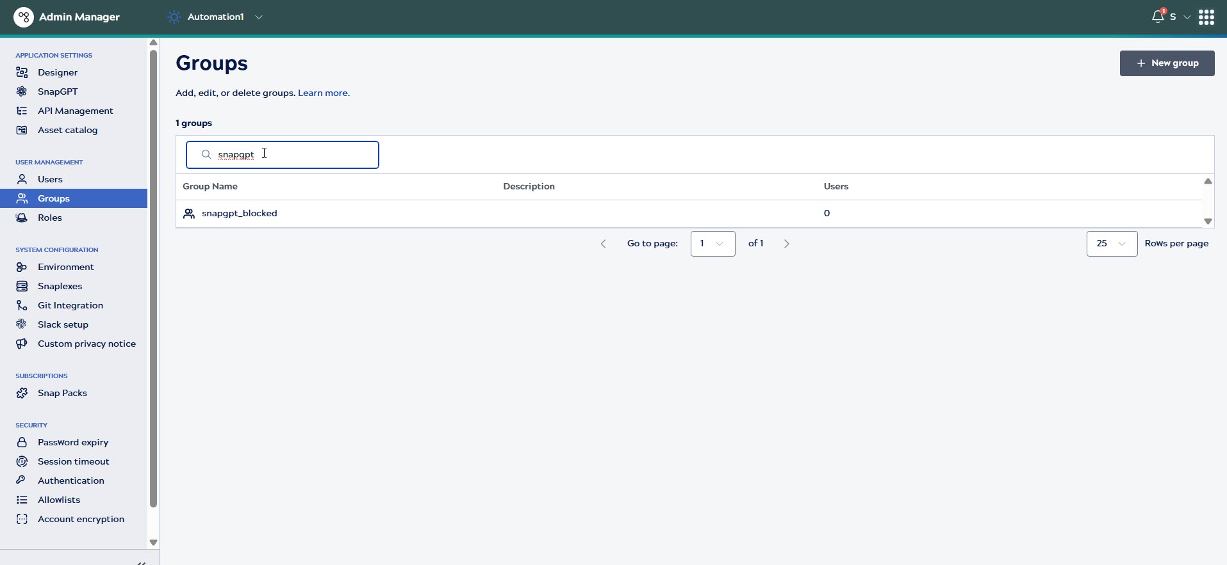Click the New group button

pos(1167,63)
